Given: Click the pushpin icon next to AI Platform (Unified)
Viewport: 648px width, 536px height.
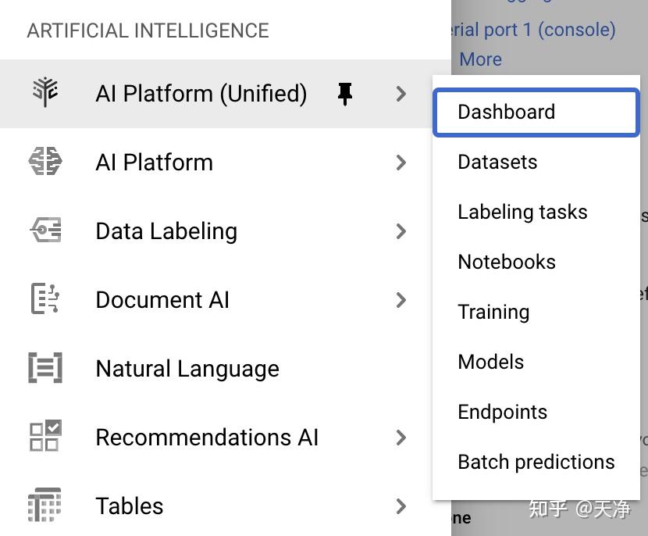Looking at the screenshot, I should pyautogui.click(x=344, y=93).
